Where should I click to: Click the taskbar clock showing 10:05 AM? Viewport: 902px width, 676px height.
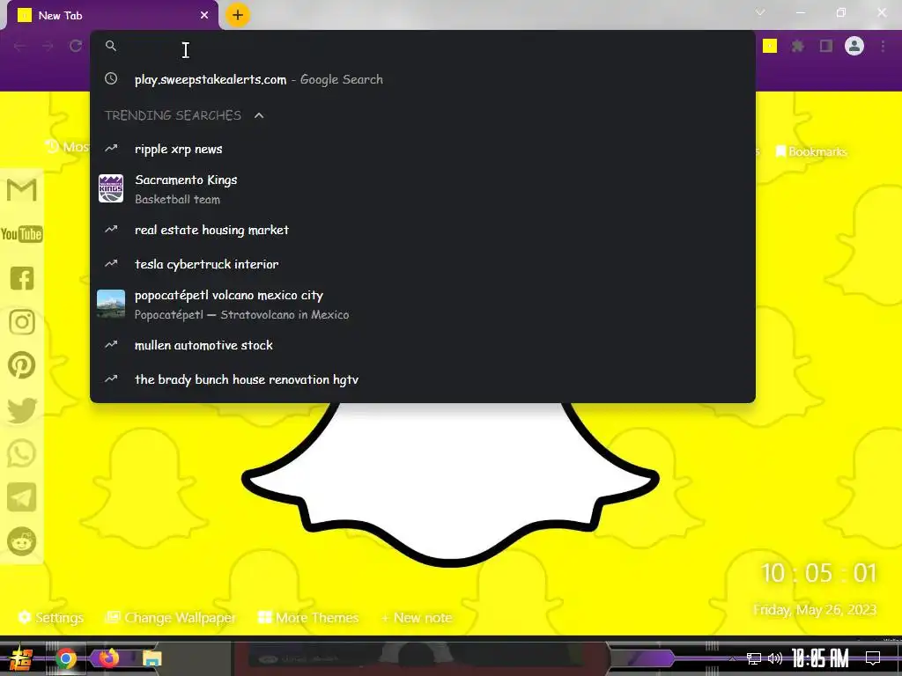pos(820,658)
